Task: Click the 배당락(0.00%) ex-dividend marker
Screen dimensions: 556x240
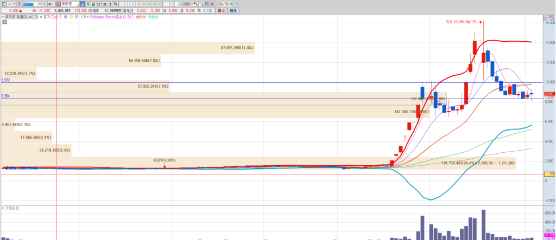Action: pyautogui.click(x=164, y=160)
